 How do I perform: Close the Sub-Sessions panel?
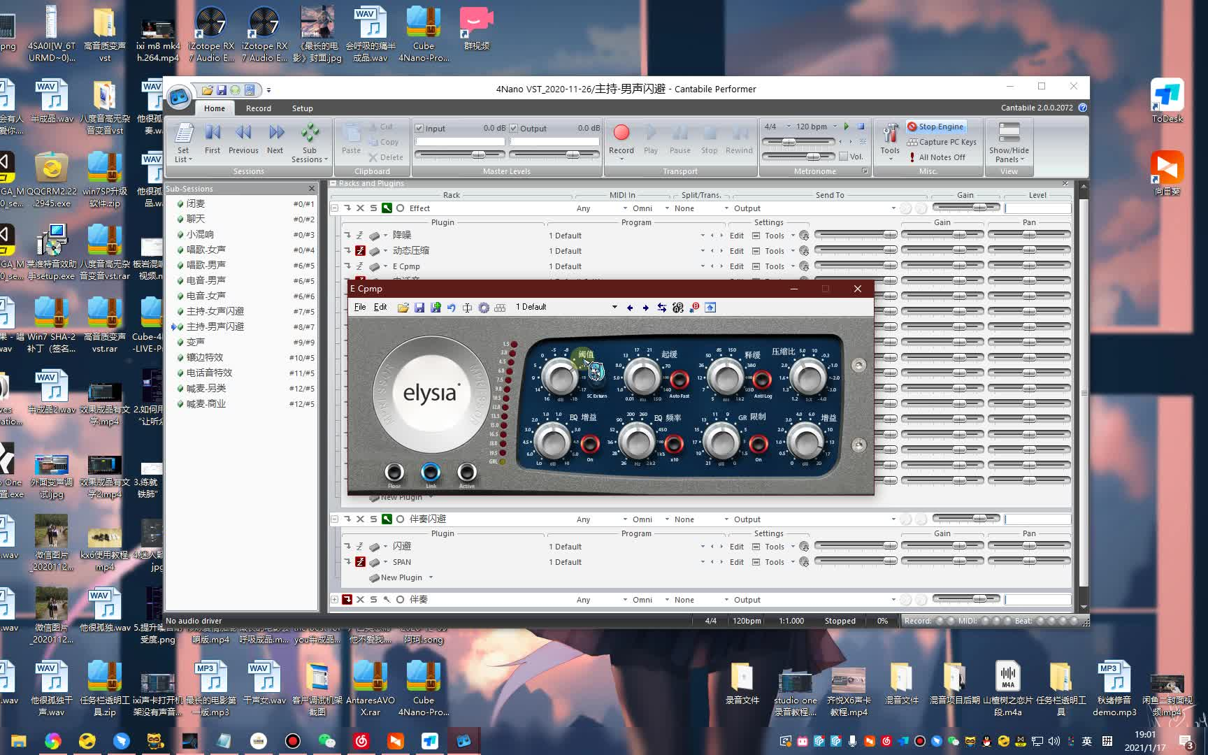pyautogui.click(x=312, y=189)
